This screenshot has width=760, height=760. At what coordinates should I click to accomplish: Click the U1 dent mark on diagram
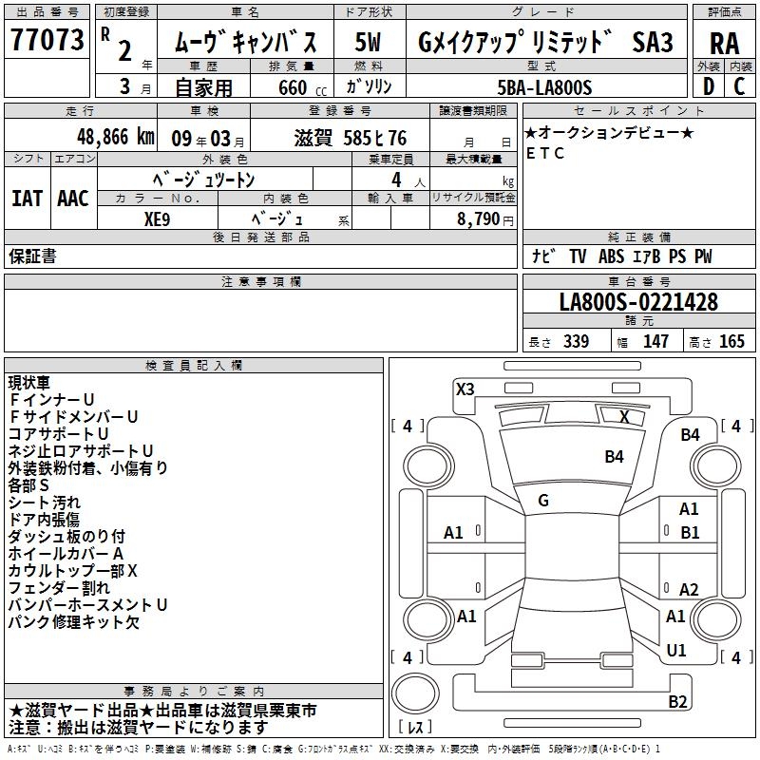tap(676, 651)
